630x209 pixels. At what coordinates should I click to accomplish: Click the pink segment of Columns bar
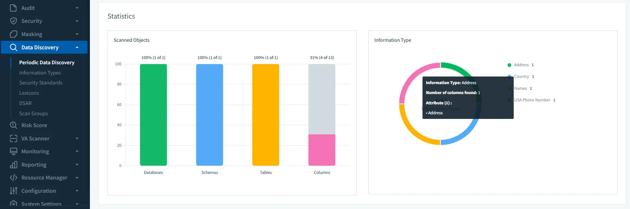(x=321, y=150)
